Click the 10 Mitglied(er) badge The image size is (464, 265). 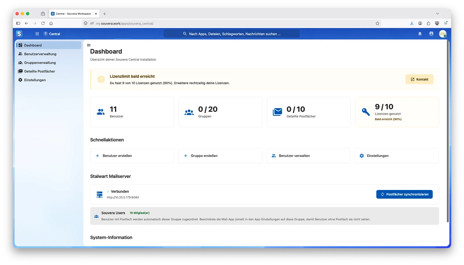pyautogui.click(x=139, y=213)
